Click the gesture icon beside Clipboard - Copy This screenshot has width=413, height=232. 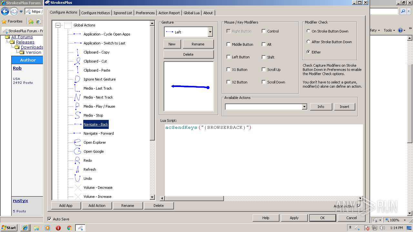click(x=77, y=52)
